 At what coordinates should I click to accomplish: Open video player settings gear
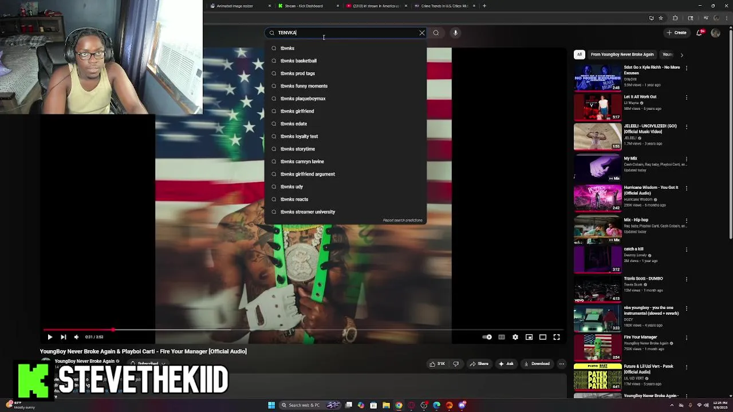click(x=515, y=337)
